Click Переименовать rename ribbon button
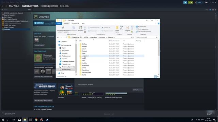The width and height of the screenshot is (218, 122). pyautogui.click(x=107, y=31)
